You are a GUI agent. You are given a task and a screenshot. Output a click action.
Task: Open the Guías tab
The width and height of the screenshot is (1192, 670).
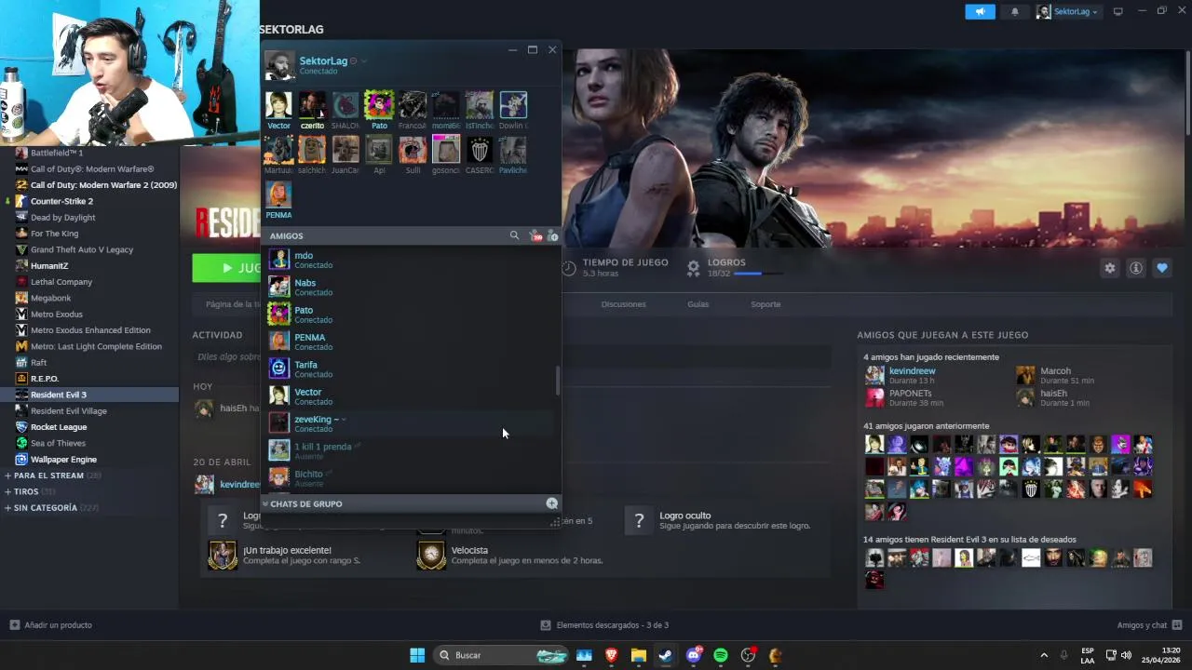pos(698,304)
